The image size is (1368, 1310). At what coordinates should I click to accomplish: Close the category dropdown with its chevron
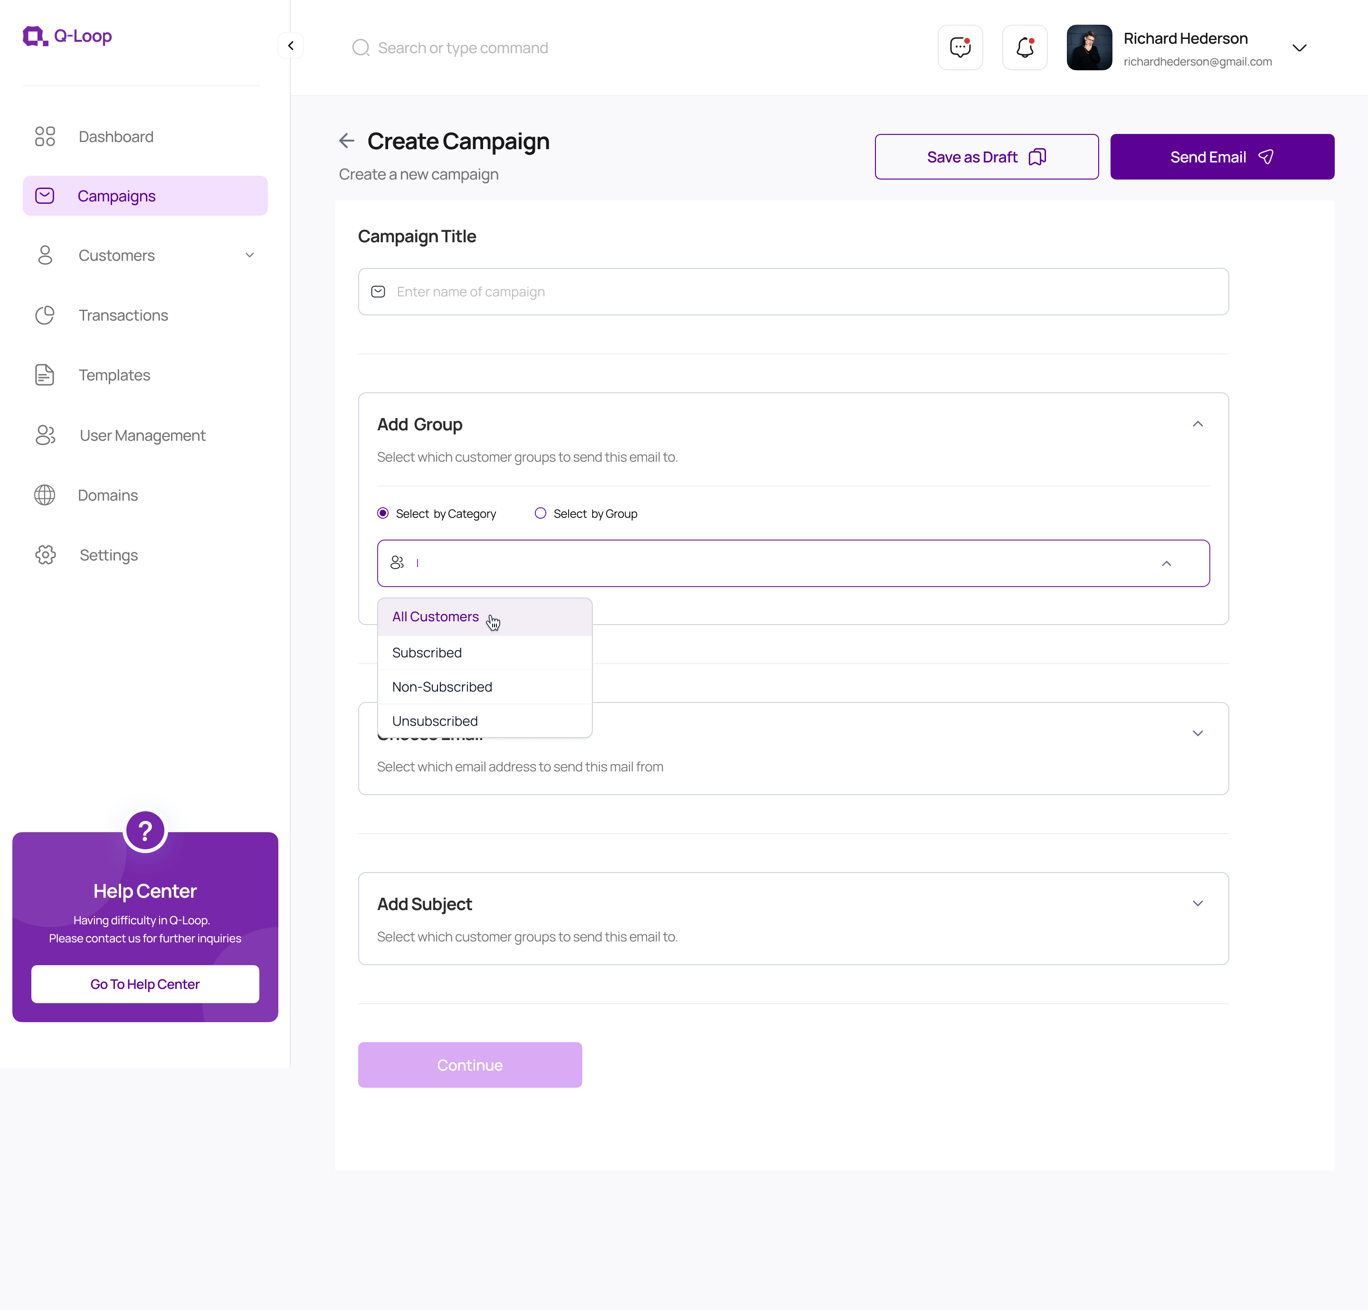pyautogui.click(x=1166, y=563)
